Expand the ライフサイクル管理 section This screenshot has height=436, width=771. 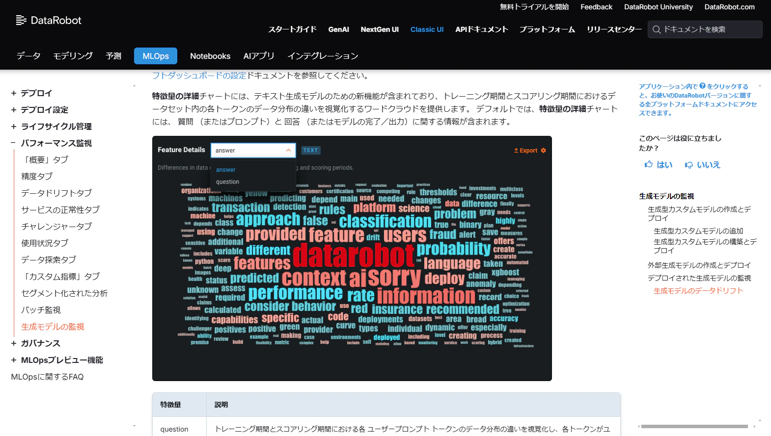[x=14, y=127]
